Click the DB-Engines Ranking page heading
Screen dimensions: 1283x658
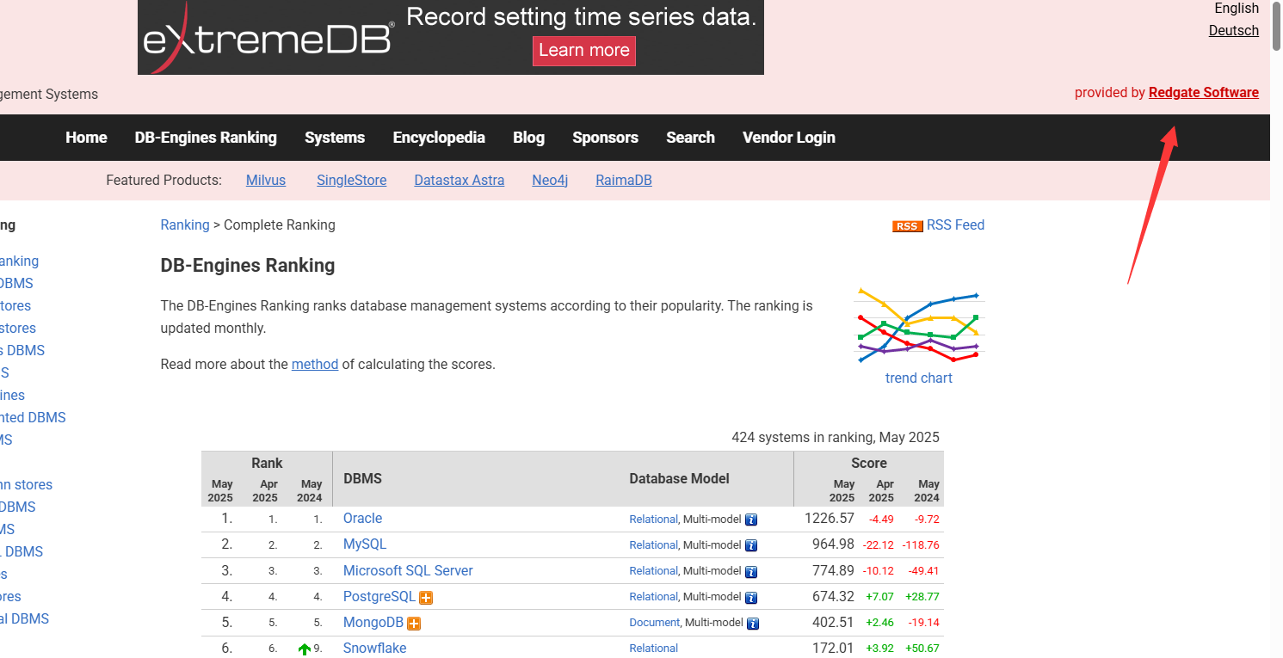point(248,266)
